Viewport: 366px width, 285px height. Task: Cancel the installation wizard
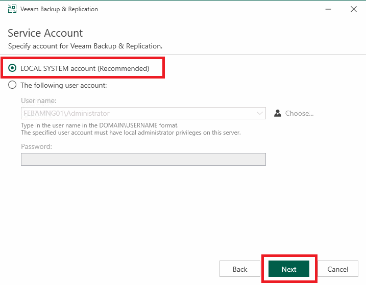pos(337,269)
